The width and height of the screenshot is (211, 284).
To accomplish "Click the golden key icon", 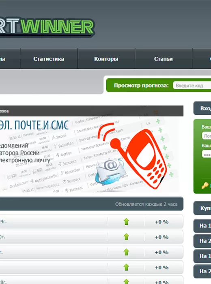I will pos(205,186).
